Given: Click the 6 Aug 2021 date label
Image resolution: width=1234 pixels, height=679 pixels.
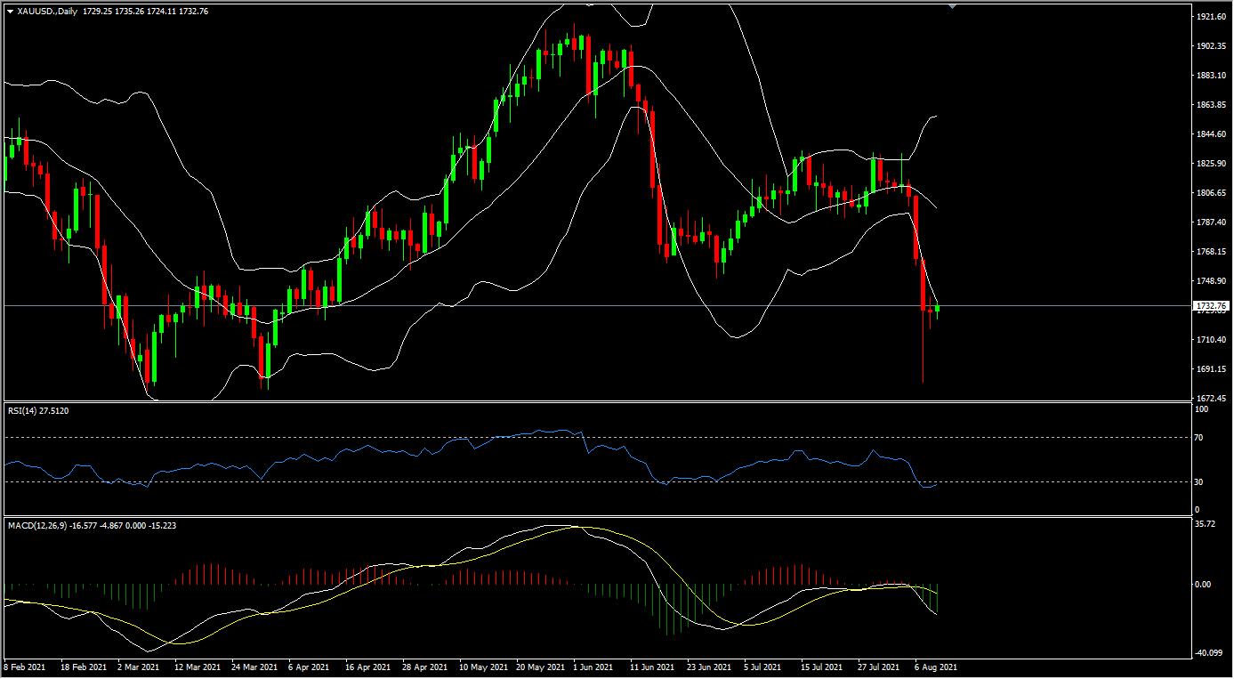Looking at the screenshot, I should click(936, 667).
